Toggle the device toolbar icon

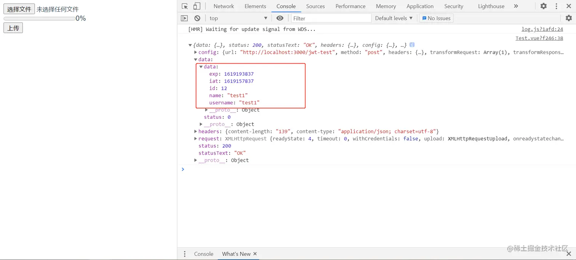[197, 6]
